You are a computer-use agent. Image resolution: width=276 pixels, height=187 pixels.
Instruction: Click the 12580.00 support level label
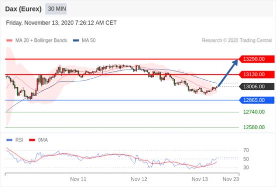point(254,127)
